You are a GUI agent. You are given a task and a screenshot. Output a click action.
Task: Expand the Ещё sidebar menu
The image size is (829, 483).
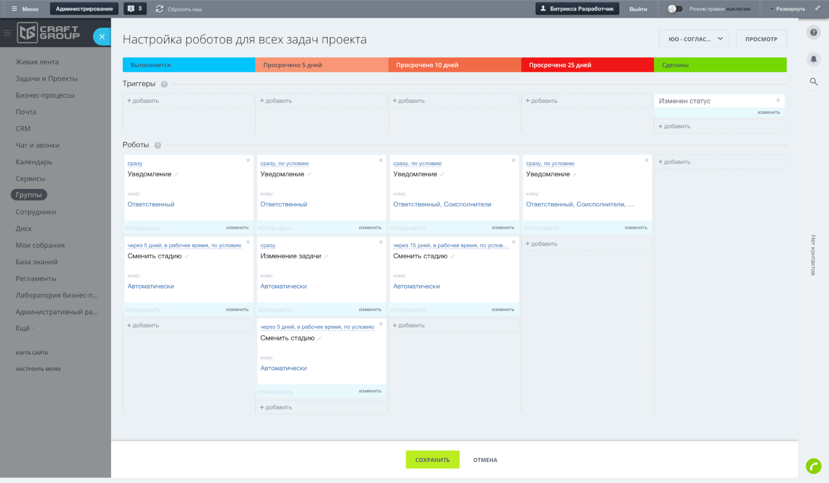(x=24, y=328)
